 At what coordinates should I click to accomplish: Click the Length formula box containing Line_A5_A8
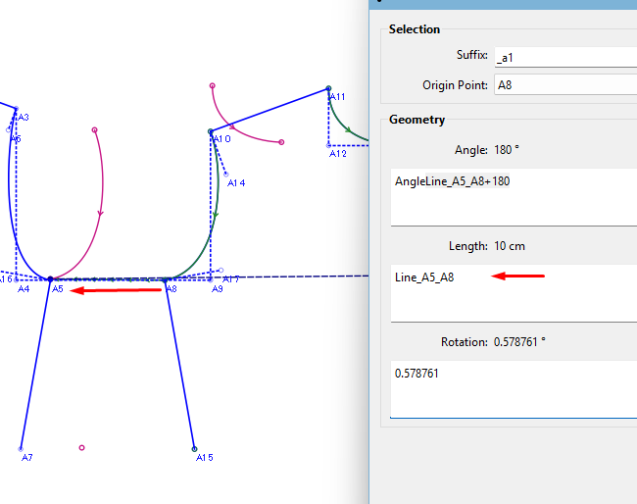pyautogui.click(x=513, y=293)
